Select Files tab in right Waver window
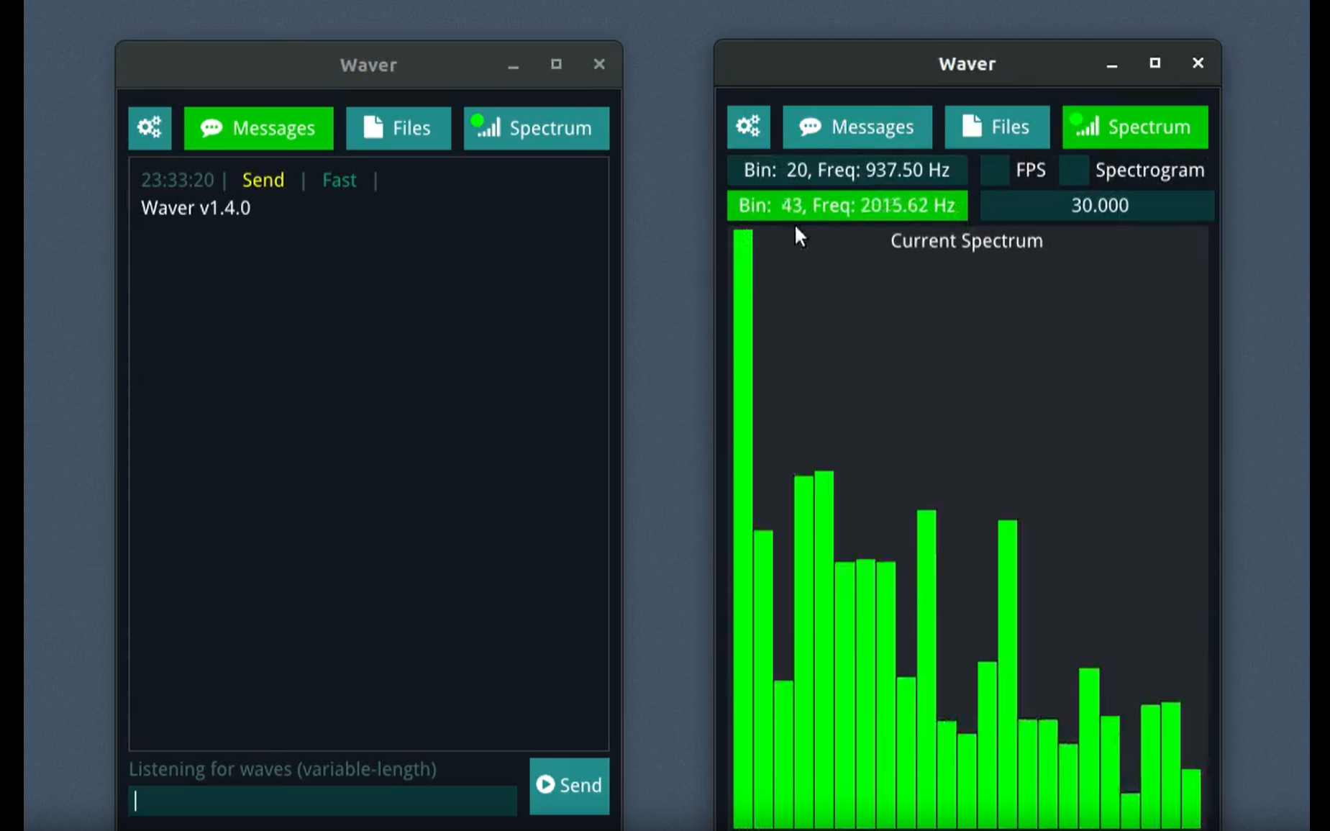 pyautogui.click(x=997, y=127)
